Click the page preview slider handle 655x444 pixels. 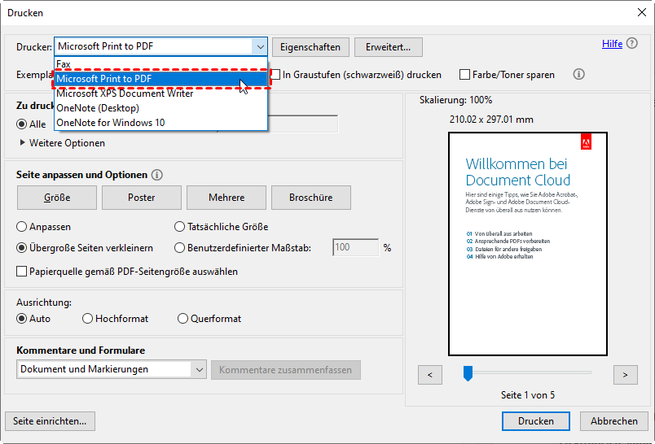tap(468, 373)
